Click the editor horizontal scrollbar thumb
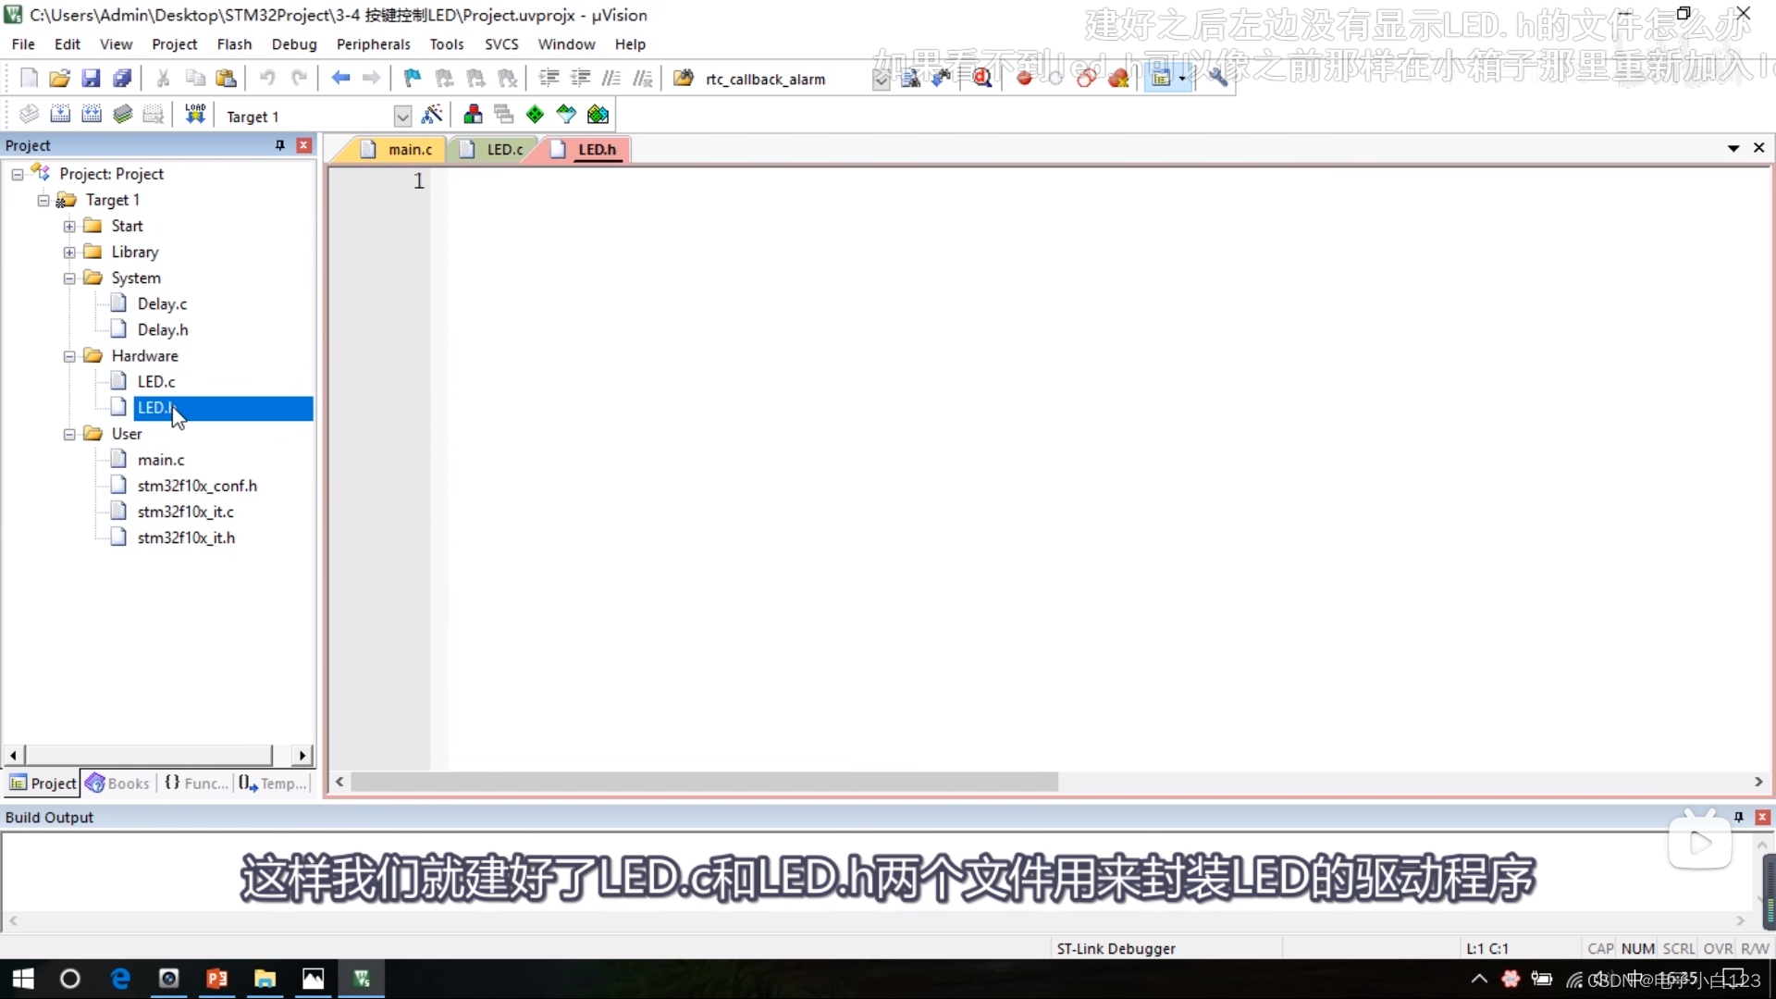 [x=703, y=783]
